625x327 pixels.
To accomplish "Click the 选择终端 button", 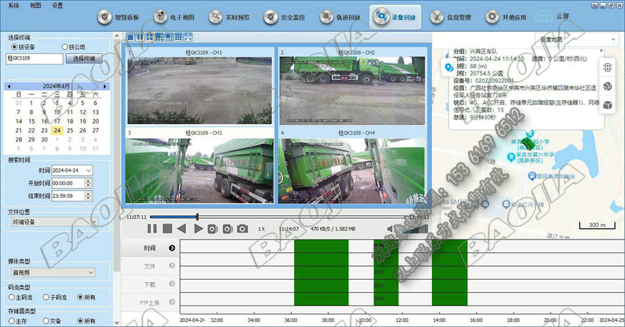I will coord(84,58).
